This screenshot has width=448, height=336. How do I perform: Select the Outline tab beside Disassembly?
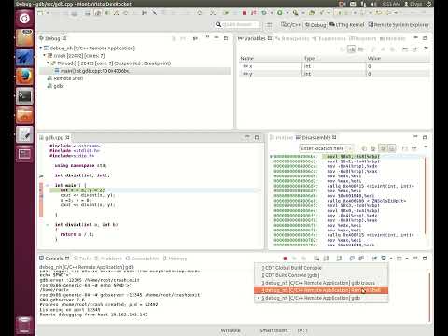(282, 138)
